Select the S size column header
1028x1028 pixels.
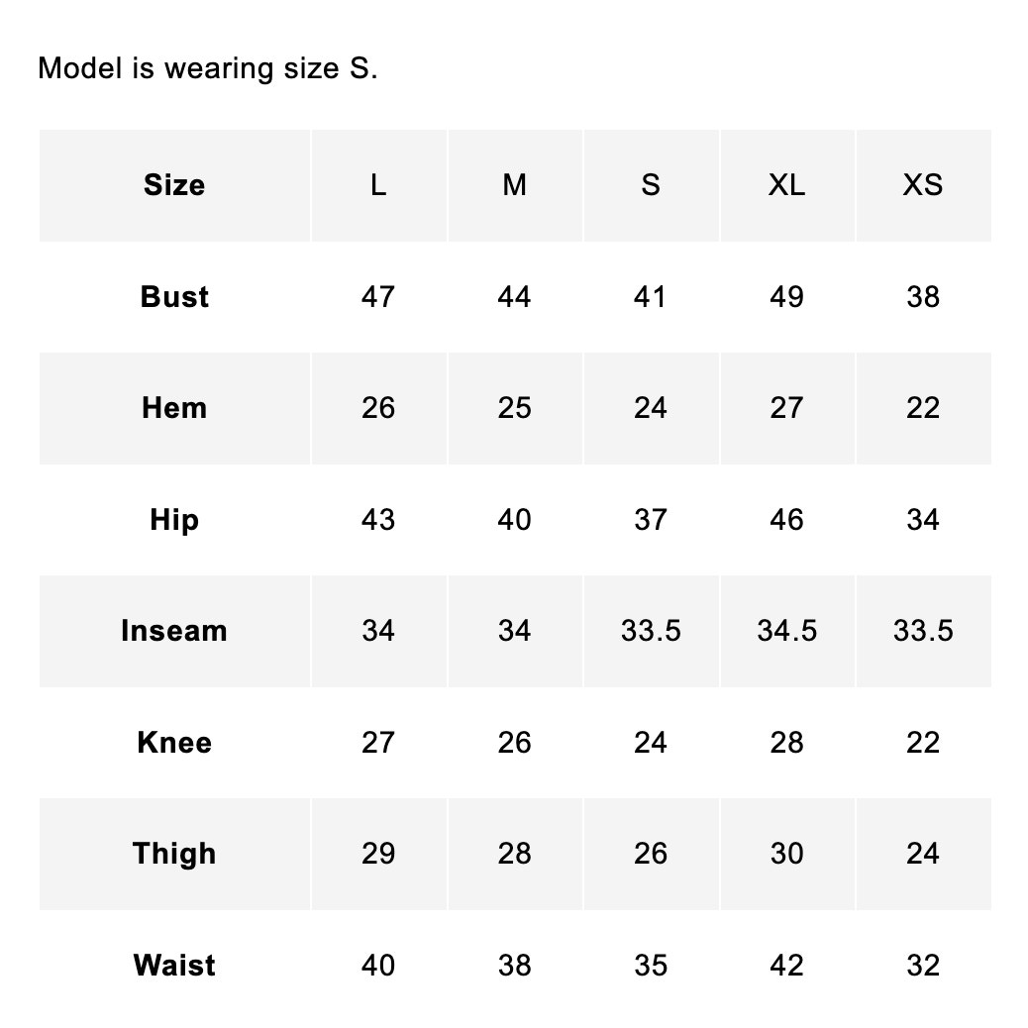[x=651, y=185]
